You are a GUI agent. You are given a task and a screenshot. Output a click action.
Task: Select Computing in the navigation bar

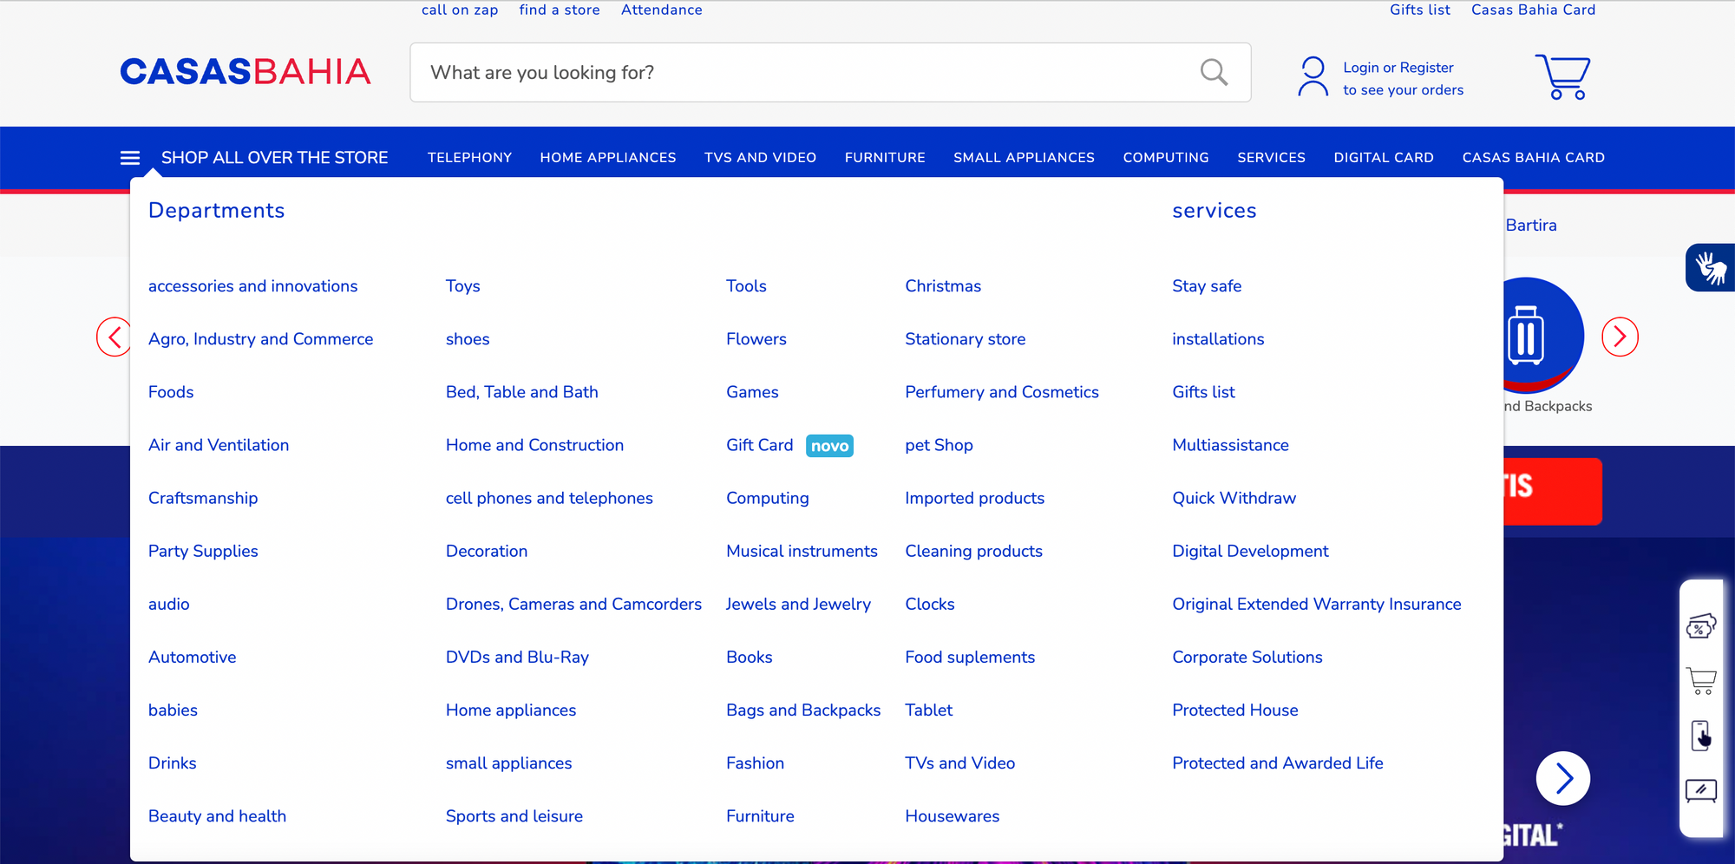pyautogui.click(x=1166, y=158)
